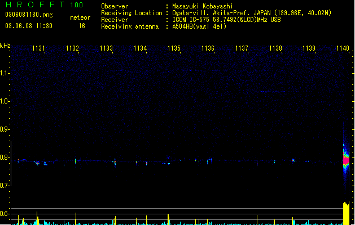Image resolution: width=355 pixels, height=225 pixels.
Task: Click the 'meteor' label
Action: pyautogui.click(x=80, y=17)
